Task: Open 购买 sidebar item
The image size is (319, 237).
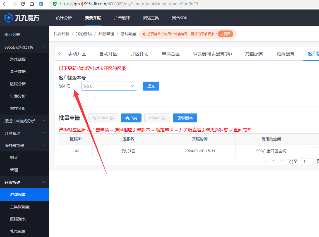Action: click(x=14, y=158)
